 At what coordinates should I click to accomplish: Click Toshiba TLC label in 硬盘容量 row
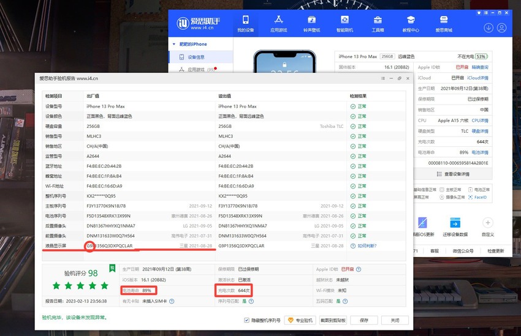point(332,126)
